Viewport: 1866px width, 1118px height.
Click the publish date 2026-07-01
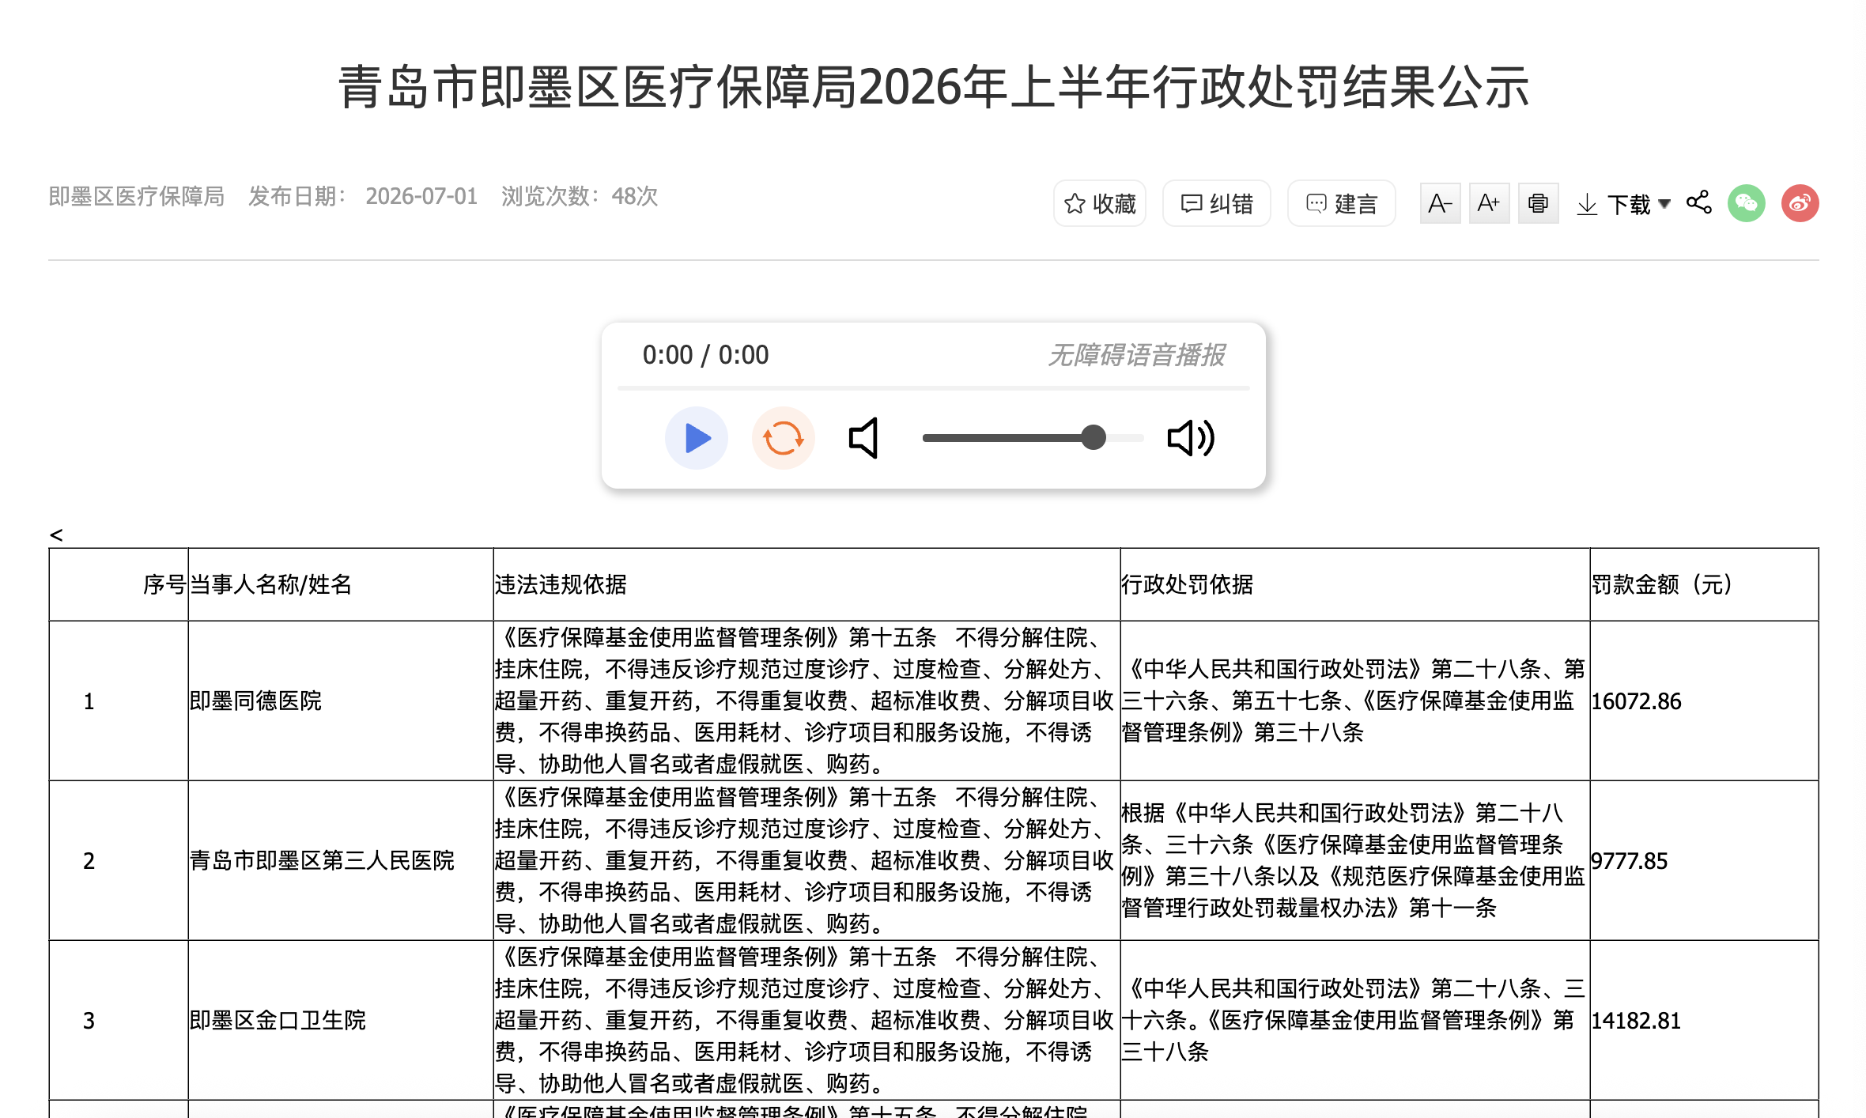pos(421,196)
